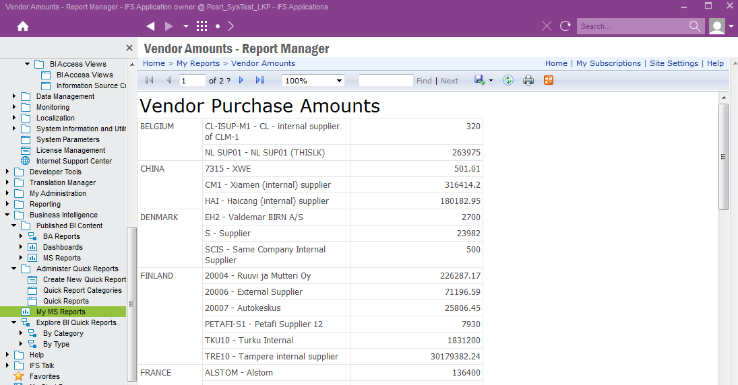Collapse the Business Intelligence tree node
Viewport: 738px width, 385px height.
(x=7, y=215)
